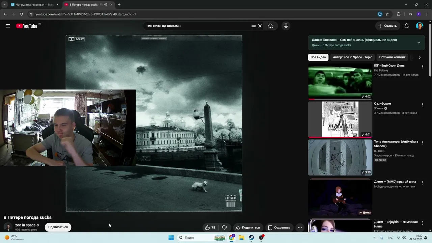The width and height of the screenshot is (432, 243).
Task: Open options for Тень Антикитеры video
Action: [423, 143]
